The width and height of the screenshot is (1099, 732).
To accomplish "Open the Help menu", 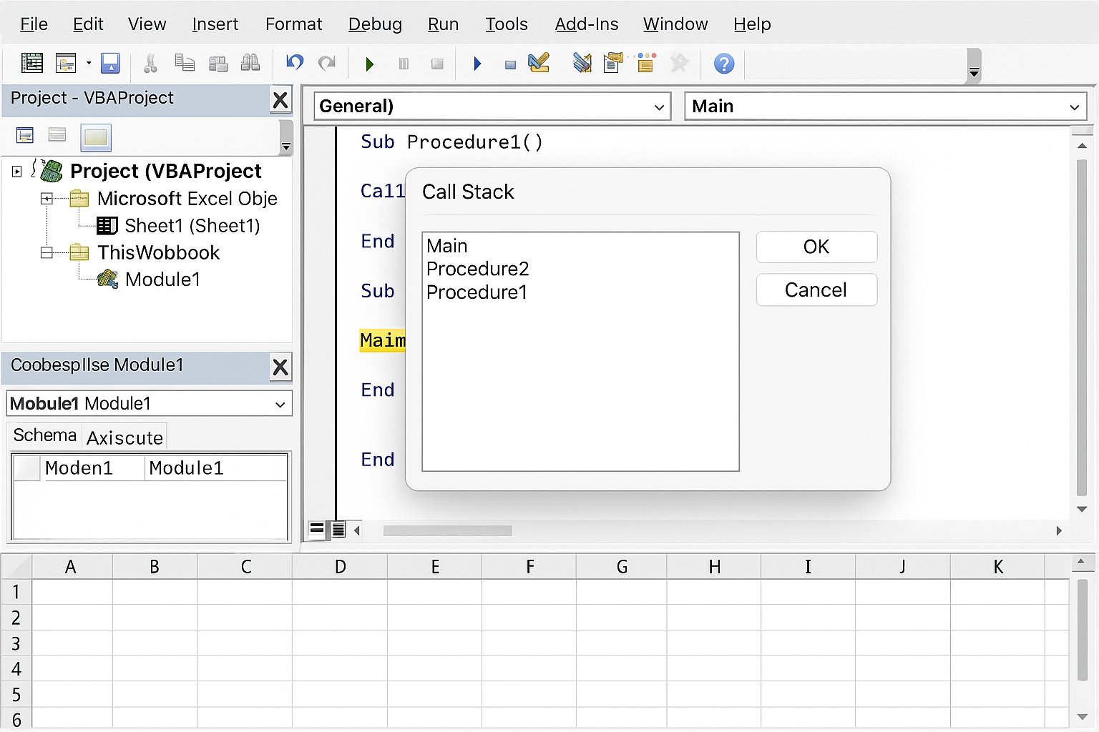I will click(x=752, y=24).
